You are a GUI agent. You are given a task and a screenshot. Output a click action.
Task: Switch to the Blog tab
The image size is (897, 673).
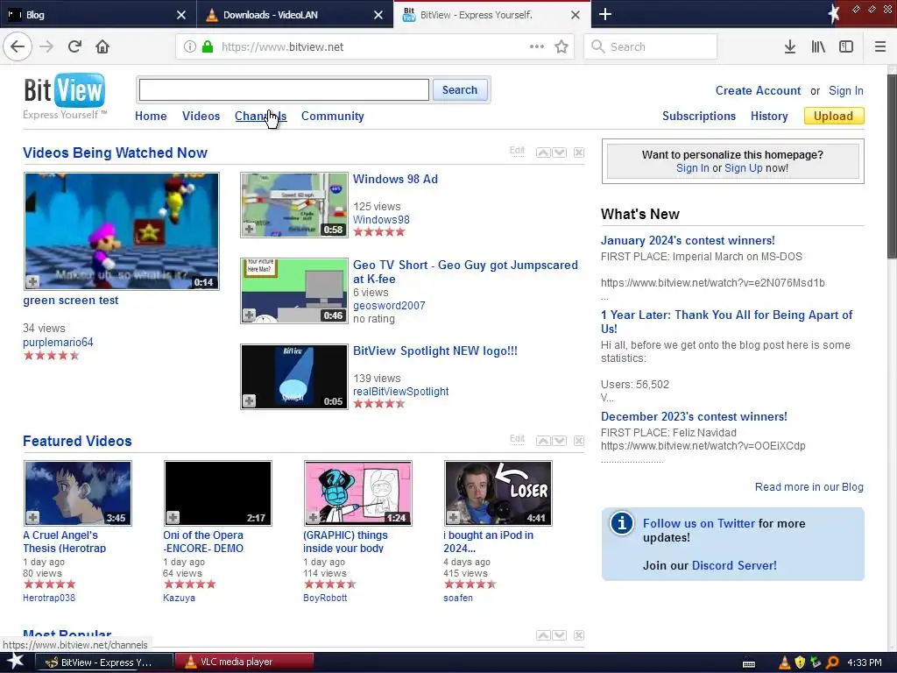coord(98,14)
